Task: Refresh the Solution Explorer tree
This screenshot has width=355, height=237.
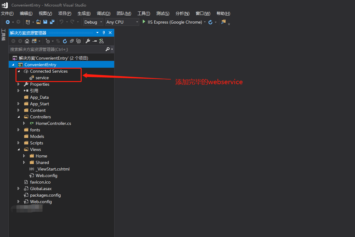Action: [x=65, y=41]
